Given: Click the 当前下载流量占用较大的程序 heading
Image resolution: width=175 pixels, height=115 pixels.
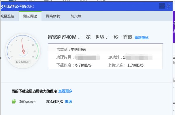Looking at the screenshot, I should pos(34,91).
